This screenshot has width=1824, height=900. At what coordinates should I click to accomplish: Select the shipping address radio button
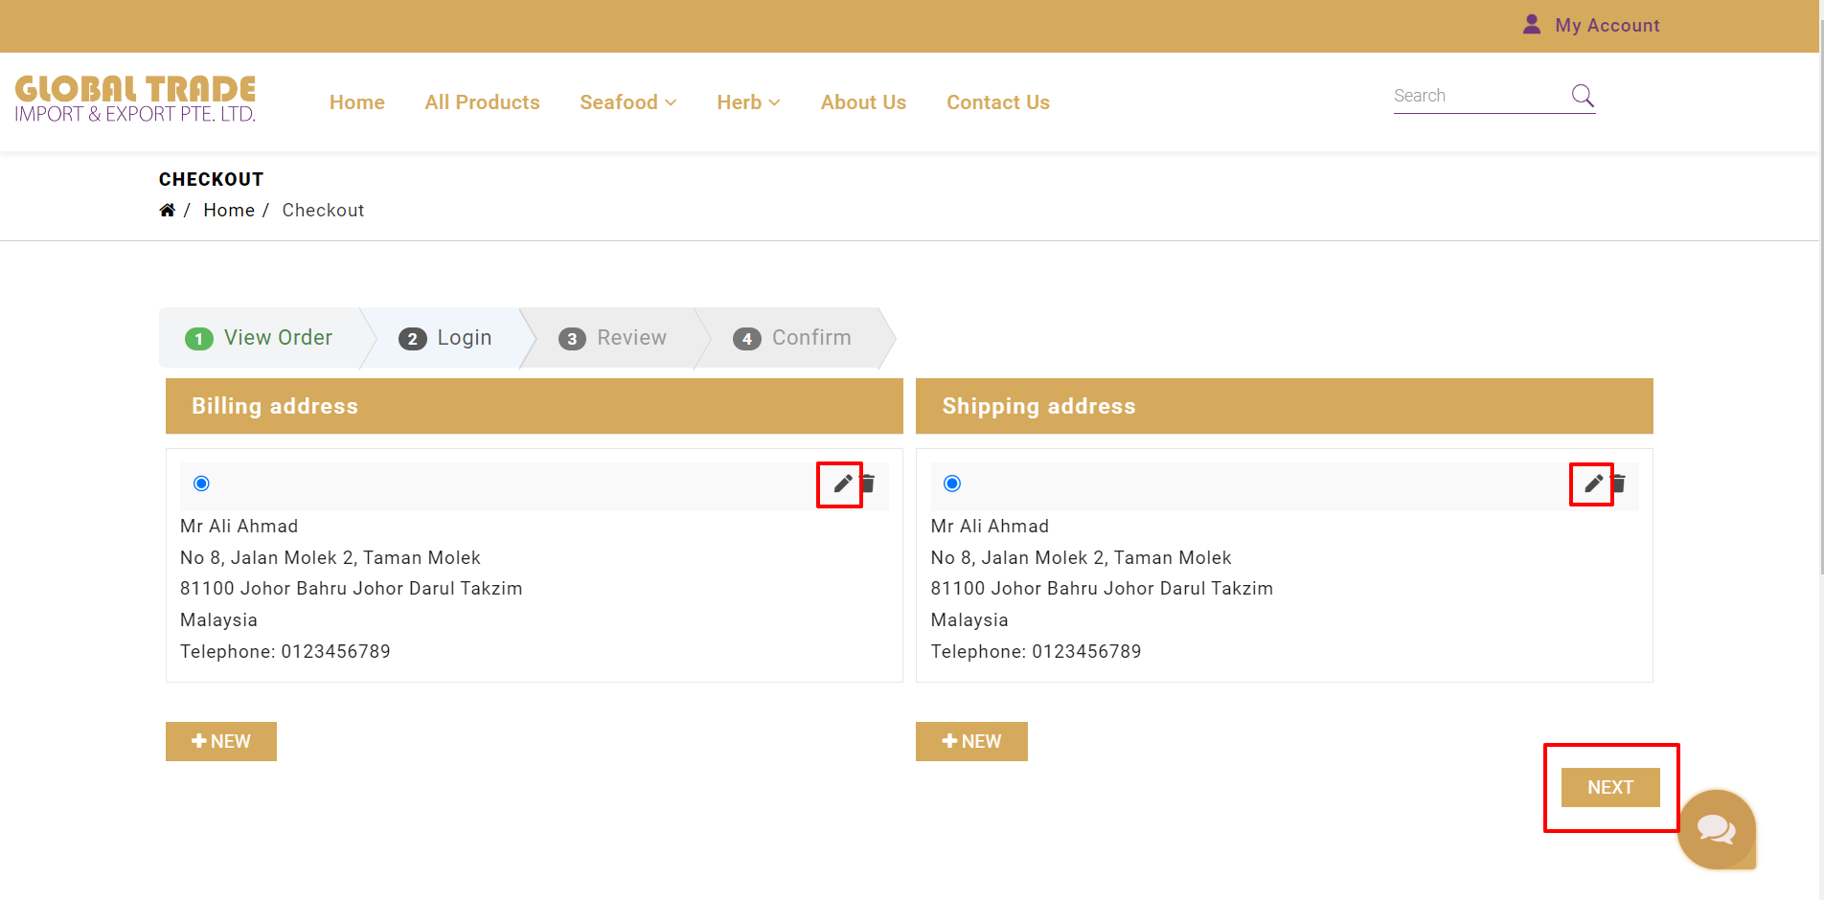[952, 484]
